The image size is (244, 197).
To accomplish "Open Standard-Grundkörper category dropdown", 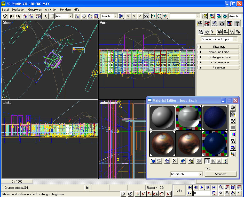I will click(235, 39).
